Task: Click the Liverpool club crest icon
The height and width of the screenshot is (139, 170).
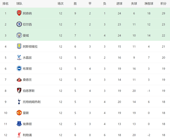Action: pos(19,135)
